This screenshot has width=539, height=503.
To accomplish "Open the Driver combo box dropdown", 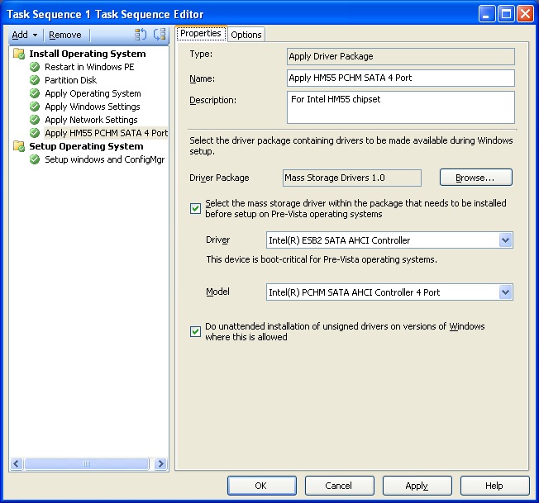I will tap(505, 240).
